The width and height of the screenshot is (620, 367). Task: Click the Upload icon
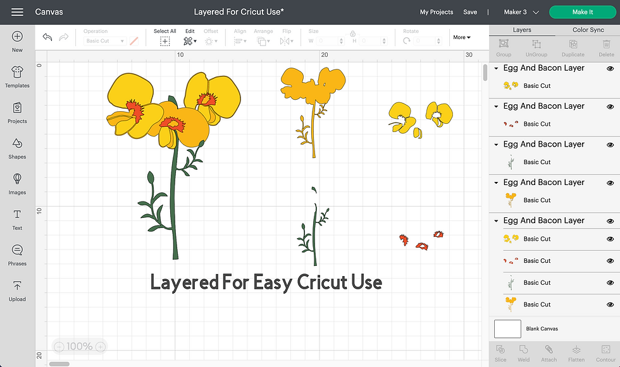17,286
